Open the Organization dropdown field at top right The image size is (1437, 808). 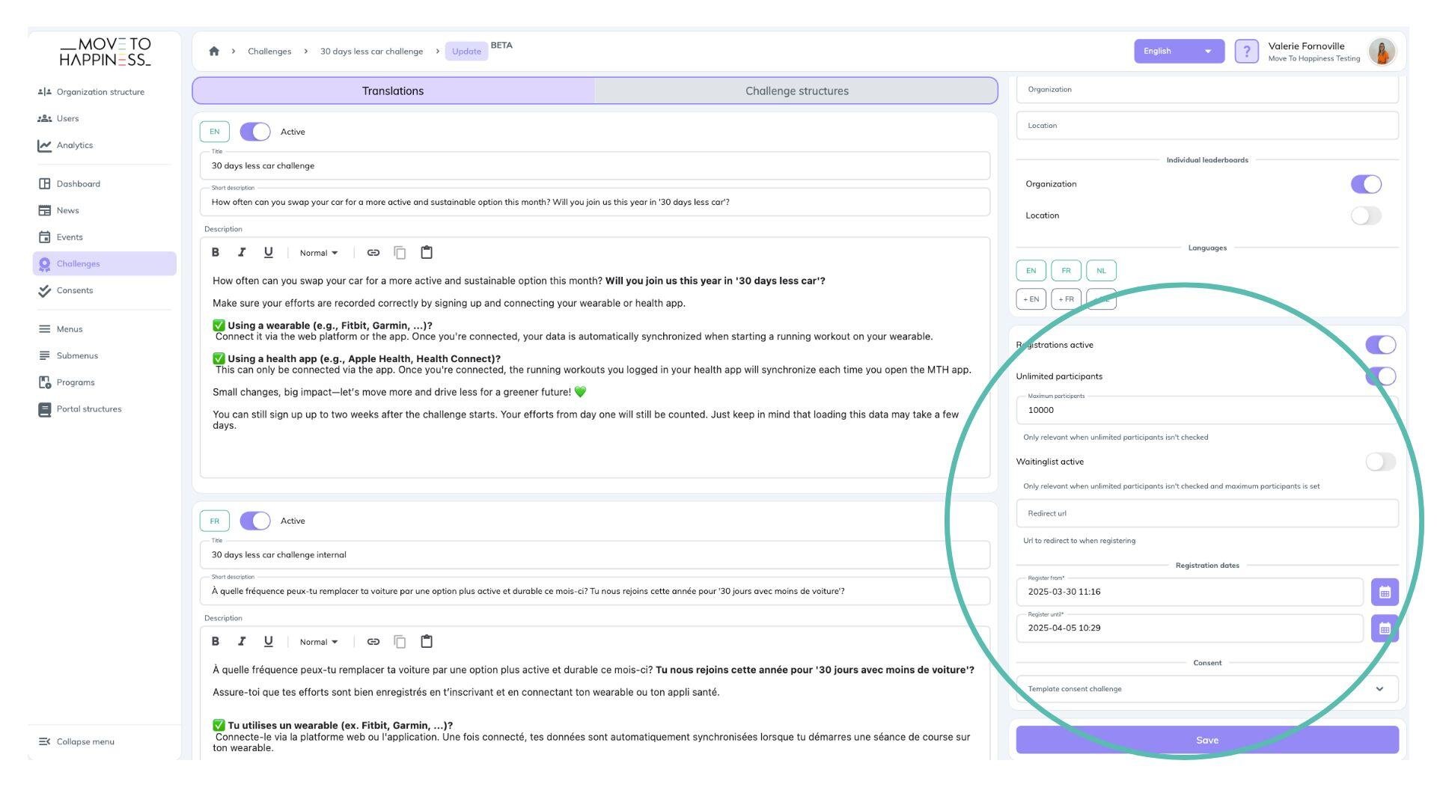click(x=1207, y=90)
